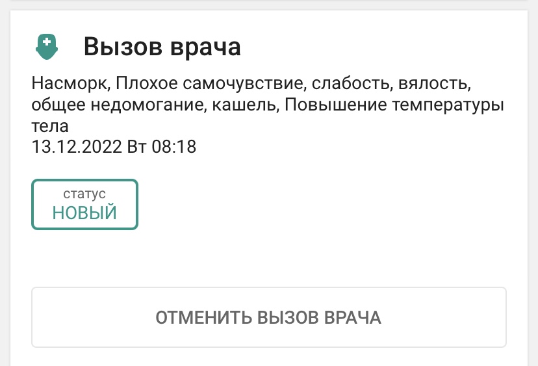Click the appointment time 08:18
538x366 pixels.
coord(174,147)
